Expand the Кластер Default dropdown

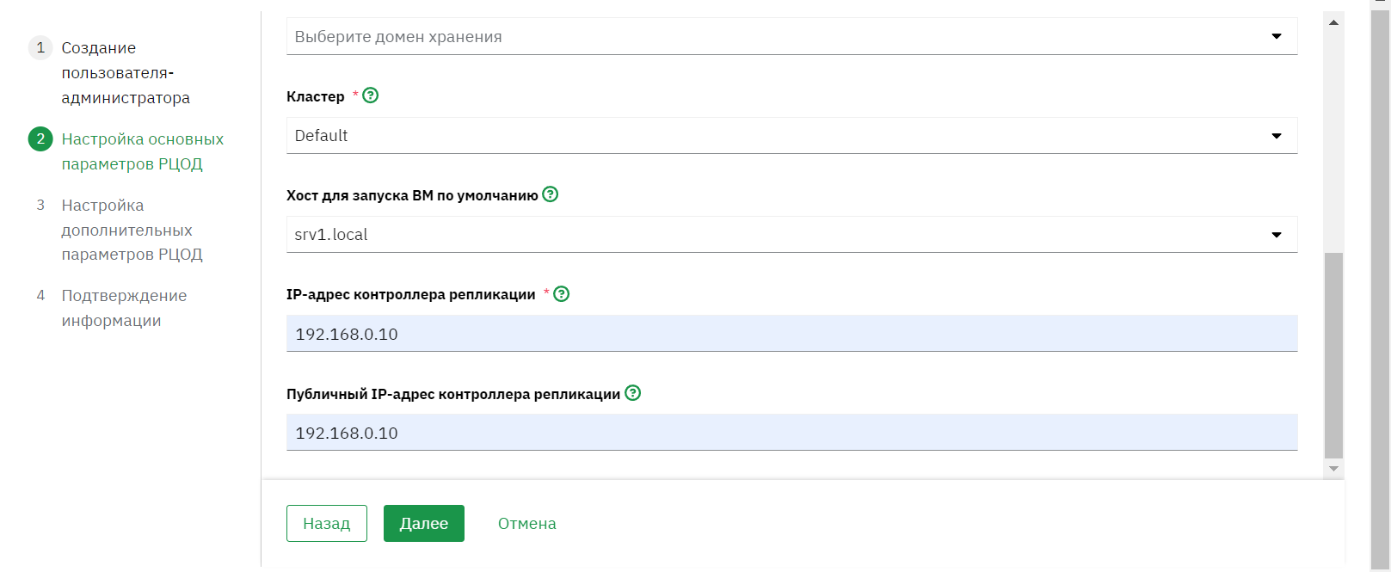pos(791,135)
